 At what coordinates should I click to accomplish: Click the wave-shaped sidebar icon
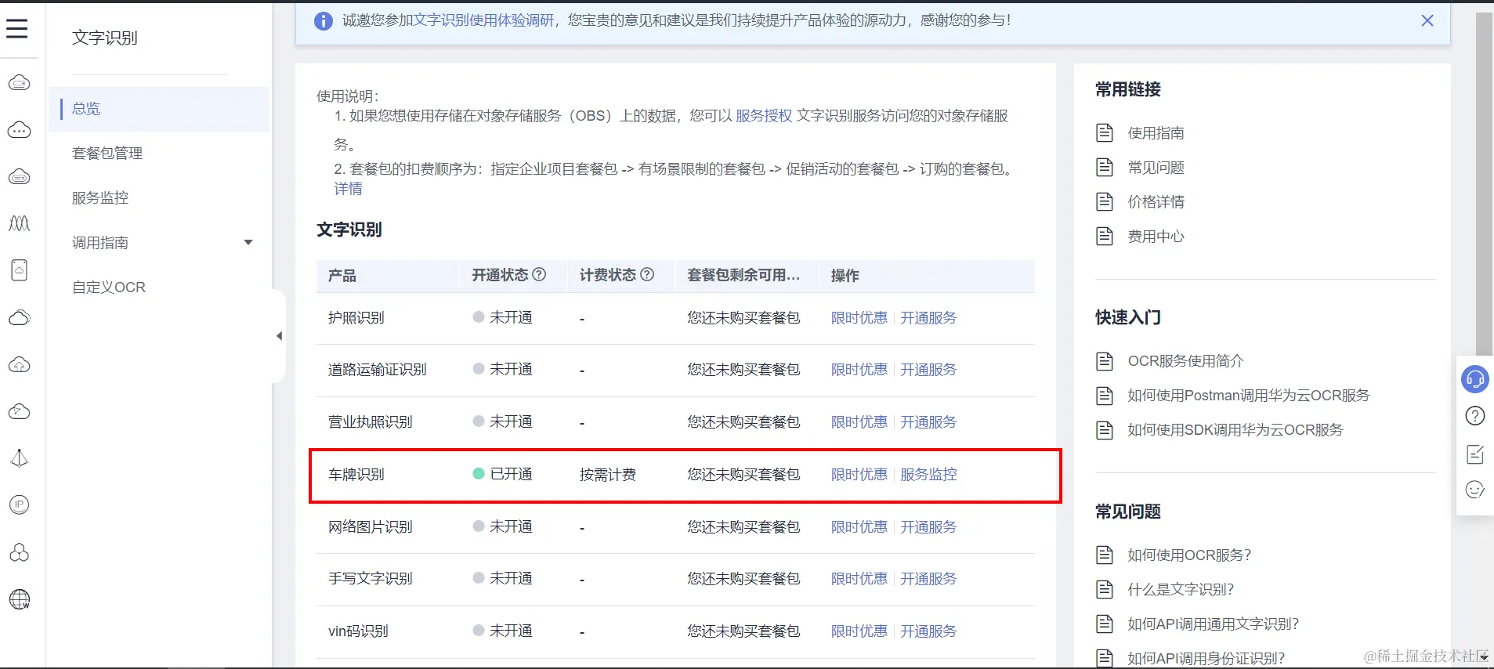point(20,223)
